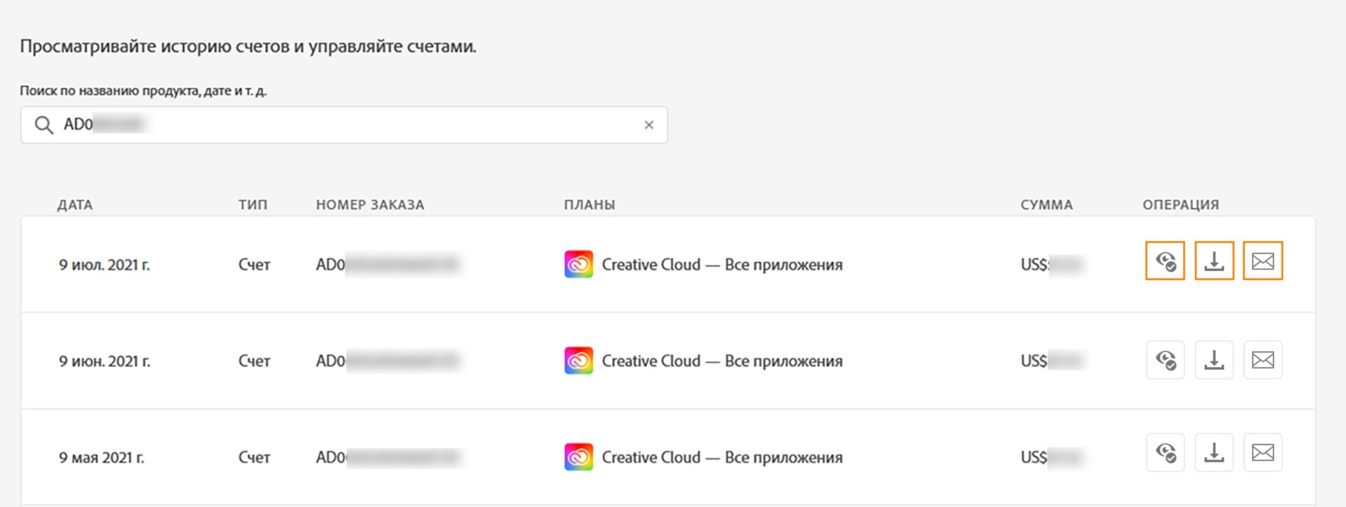
Task: Click Счет in the June row
Action: (x=254, y=361)
